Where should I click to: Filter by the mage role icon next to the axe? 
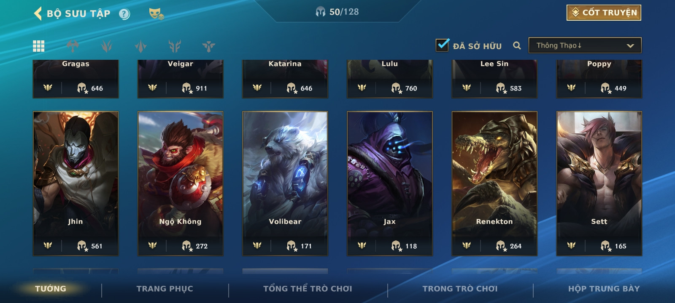[x=107, y=46]
